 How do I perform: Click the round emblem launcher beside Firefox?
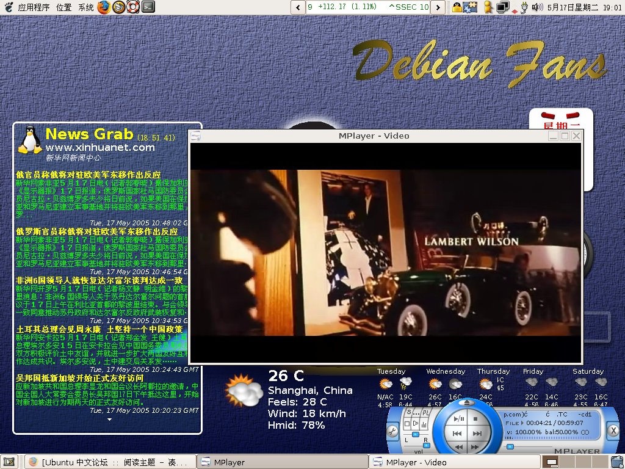click(x=119, y=7)
